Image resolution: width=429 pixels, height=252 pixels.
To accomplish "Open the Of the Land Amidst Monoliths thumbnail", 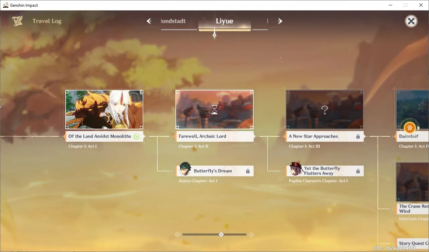I will 104,110.
